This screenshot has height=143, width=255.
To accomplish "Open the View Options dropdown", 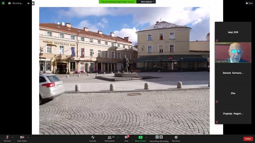I will click(x=148, y=2).
